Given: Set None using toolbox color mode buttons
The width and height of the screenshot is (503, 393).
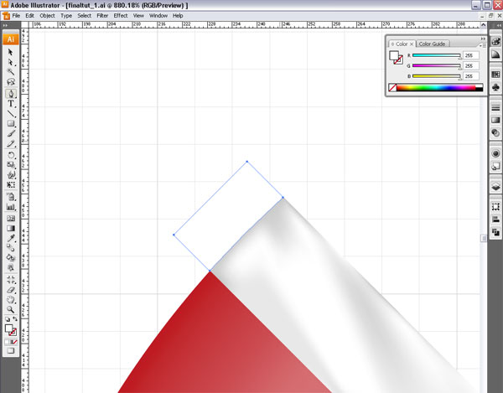Looking at the screenshot, I should (x=15, y=342).
